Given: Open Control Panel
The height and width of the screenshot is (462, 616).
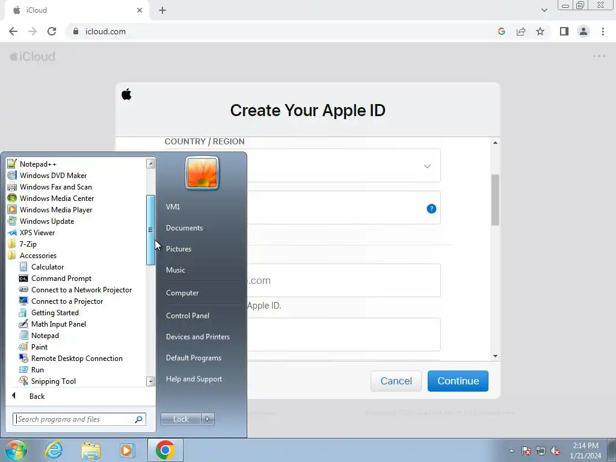Looking at the screenshot, I should click(188, 316).
